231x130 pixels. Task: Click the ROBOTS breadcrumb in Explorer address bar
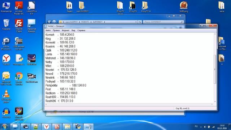[85, 22]
